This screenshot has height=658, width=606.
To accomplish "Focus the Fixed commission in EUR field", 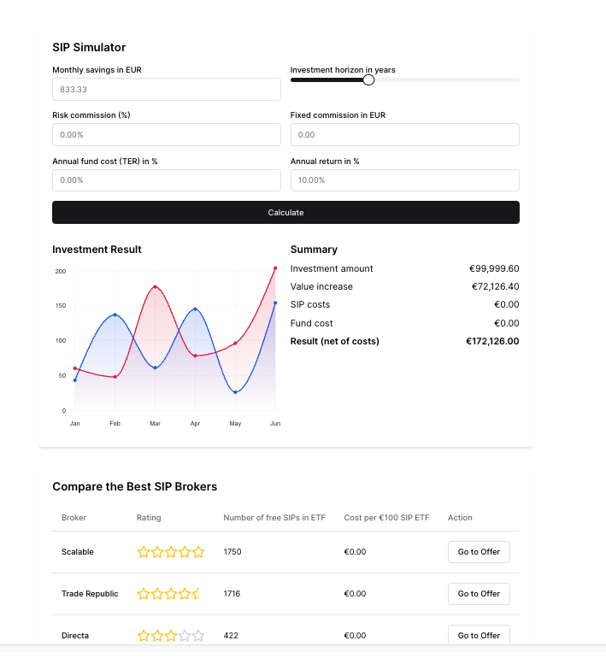I will (404, 135).
